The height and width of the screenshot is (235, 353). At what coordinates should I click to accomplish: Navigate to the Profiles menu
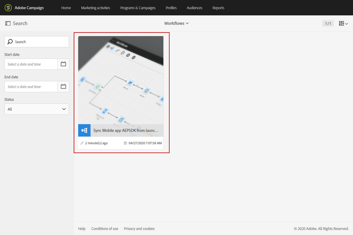[x=171, y=8]
